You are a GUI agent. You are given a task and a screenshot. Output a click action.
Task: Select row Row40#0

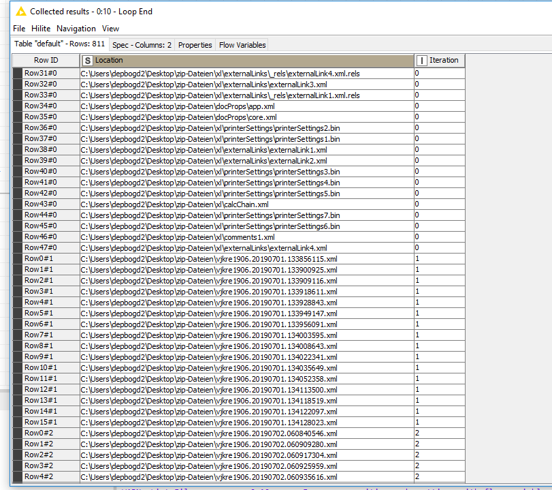46,171
